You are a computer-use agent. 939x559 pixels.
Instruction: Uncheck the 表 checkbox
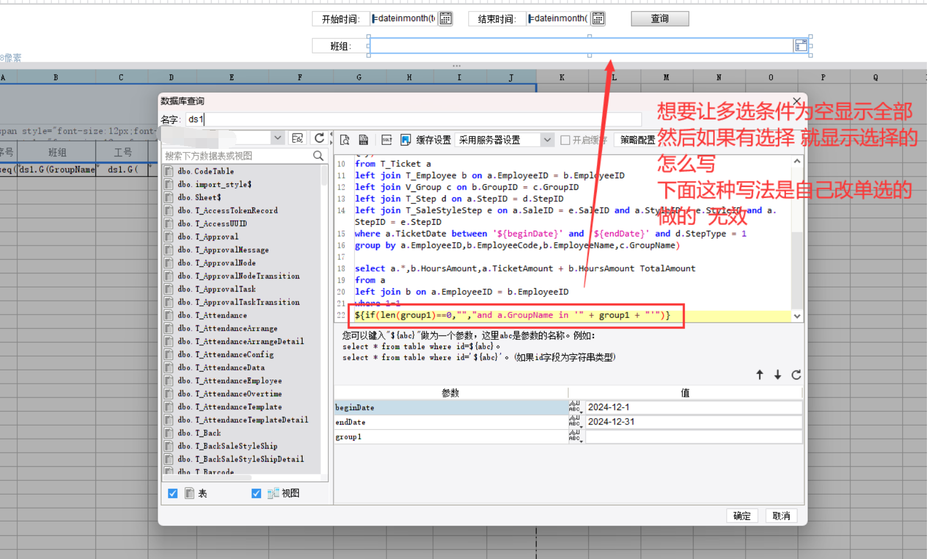173,493
